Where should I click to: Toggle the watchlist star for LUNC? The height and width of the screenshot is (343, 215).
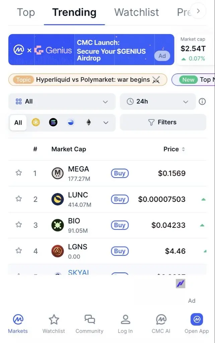click(19, 199)
